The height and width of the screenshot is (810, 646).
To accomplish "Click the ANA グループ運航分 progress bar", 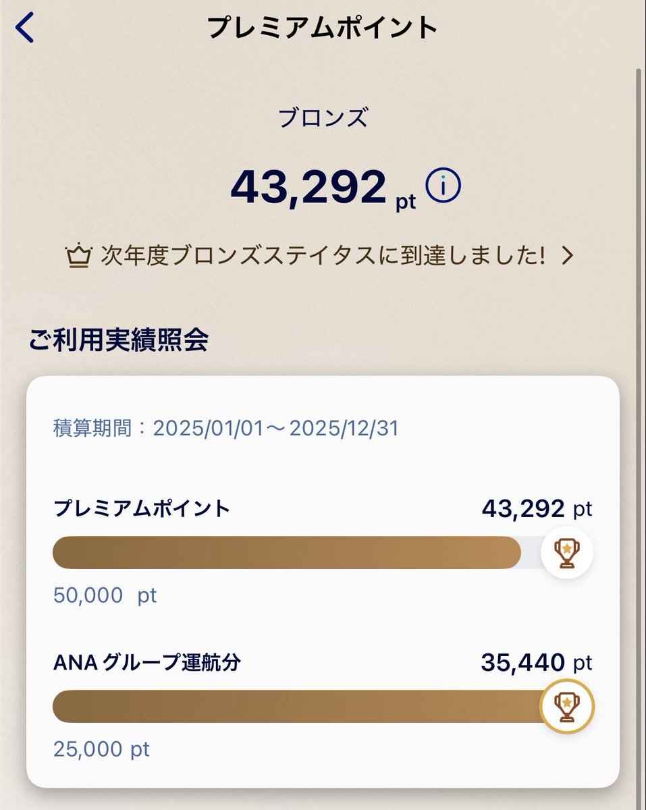I will click(297, 706).
